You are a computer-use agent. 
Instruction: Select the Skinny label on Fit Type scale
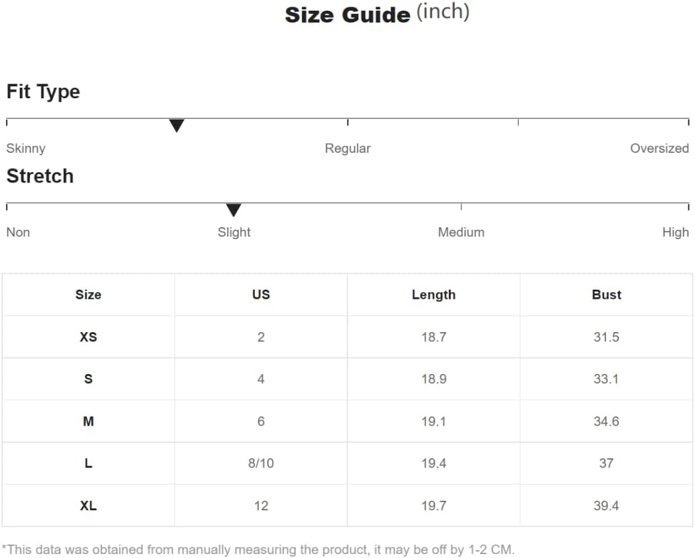pyautogui.click(x=26, y=148)
